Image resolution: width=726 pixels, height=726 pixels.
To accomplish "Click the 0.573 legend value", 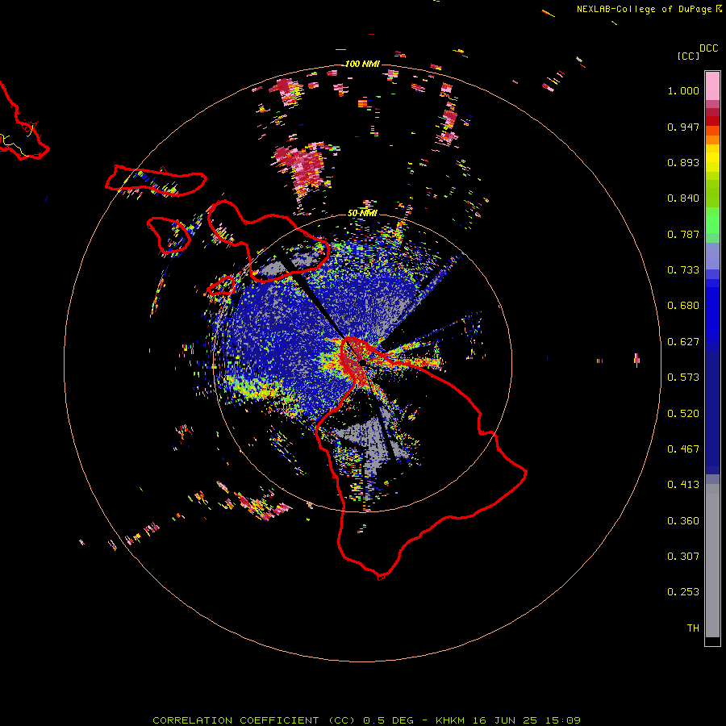I will [683, 378].
